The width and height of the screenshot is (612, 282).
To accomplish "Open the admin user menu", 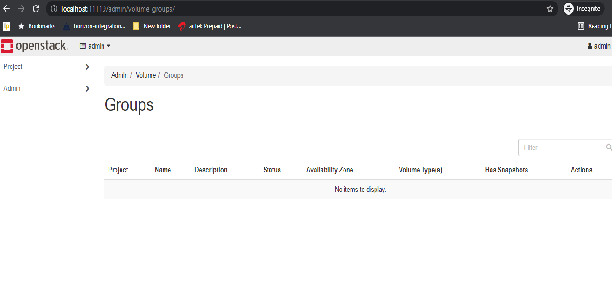I will click(599, 46).
